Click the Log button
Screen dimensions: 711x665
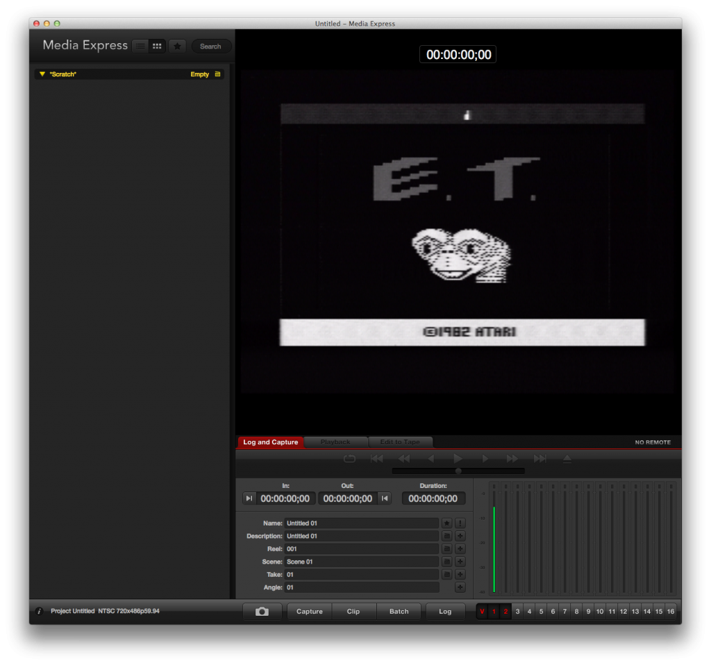click(445, 612)
